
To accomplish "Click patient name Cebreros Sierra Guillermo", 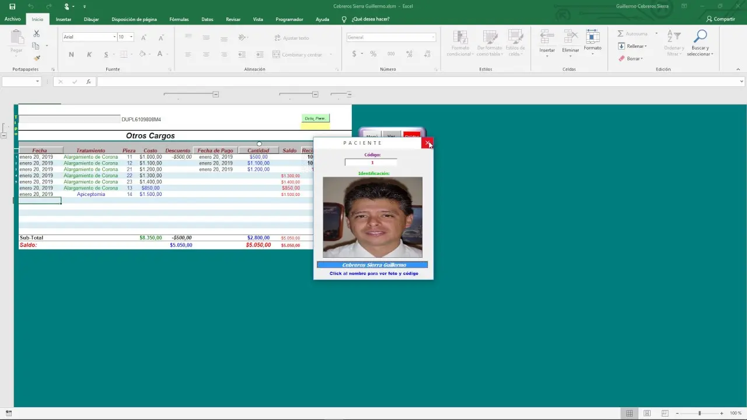I will [x=372, y=265].
